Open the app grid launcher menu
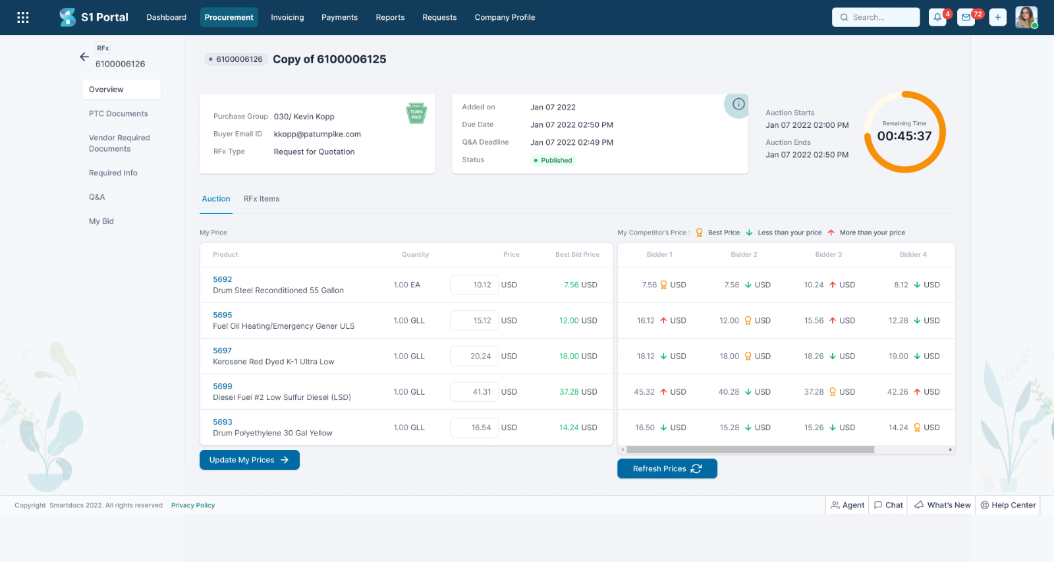The image size is (1054, 562). [x=23, y=18]
